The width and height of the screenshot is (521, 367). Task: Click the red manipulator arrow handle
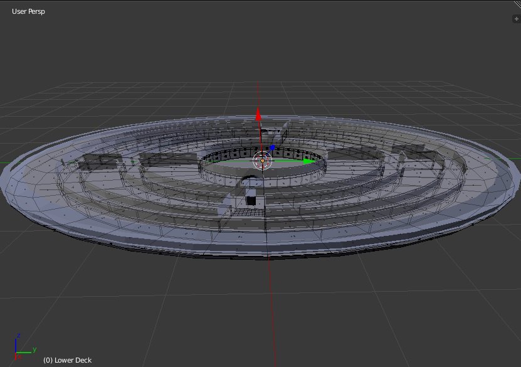pos(258,114)
